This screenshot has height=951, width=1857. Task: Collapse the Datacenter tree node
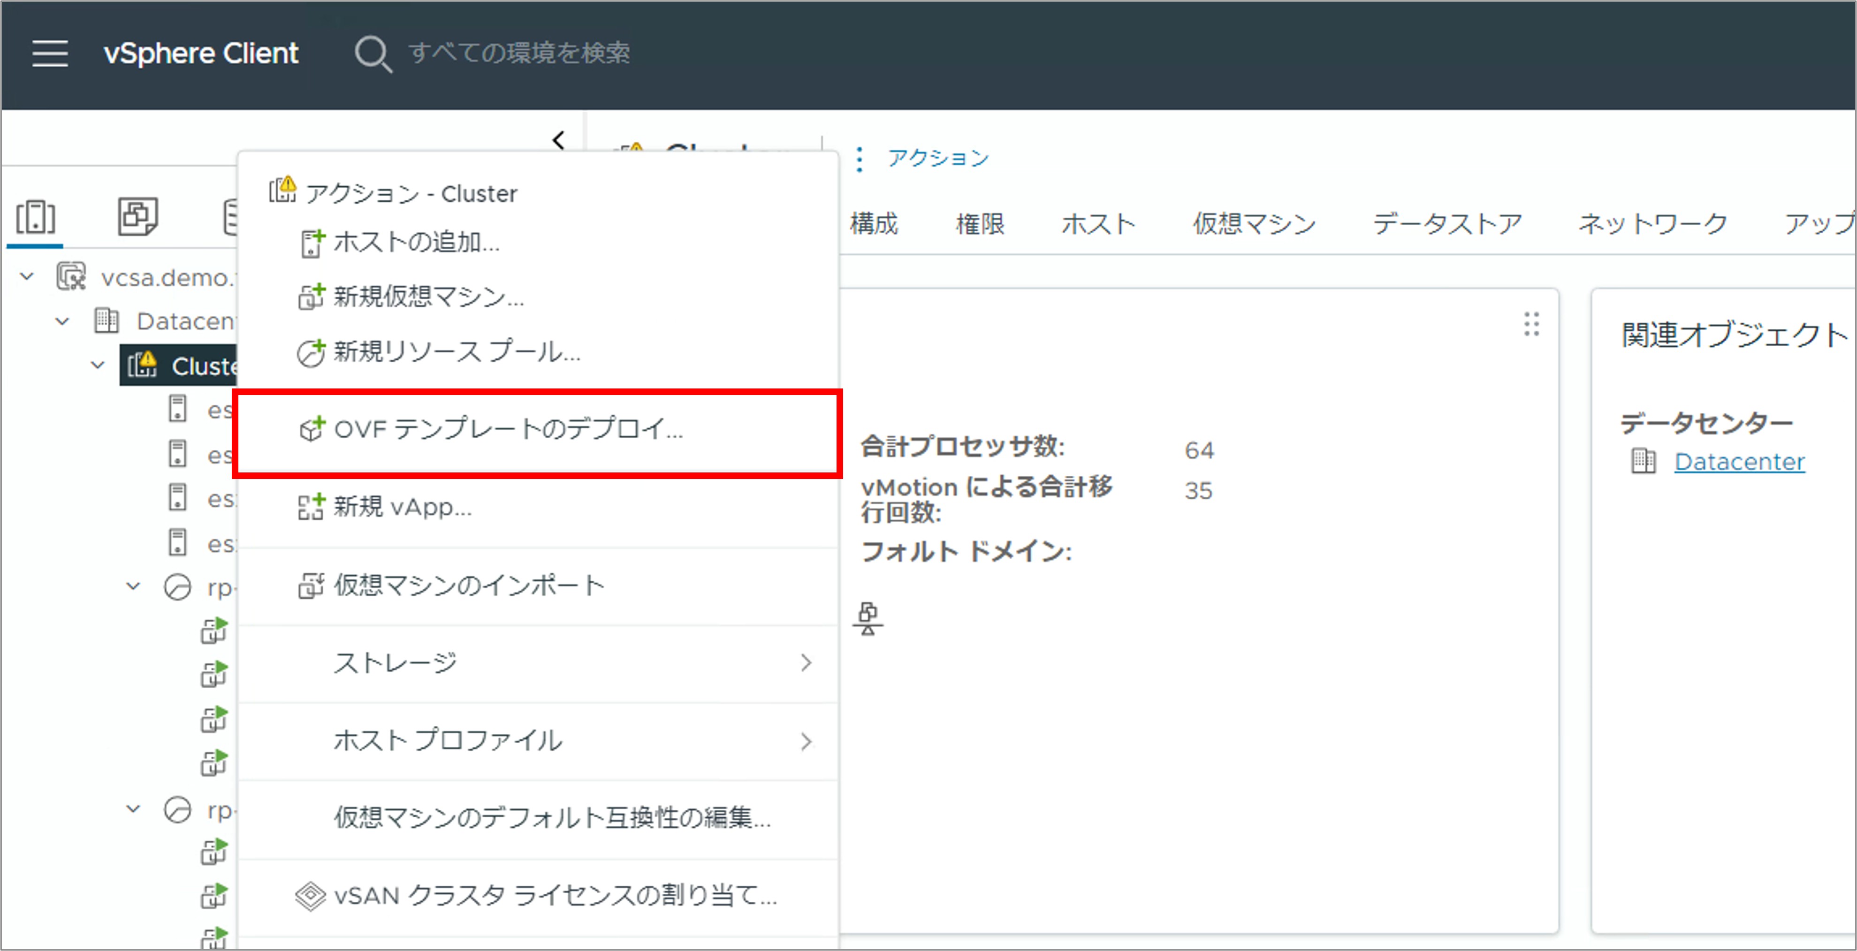coord(63,321)
